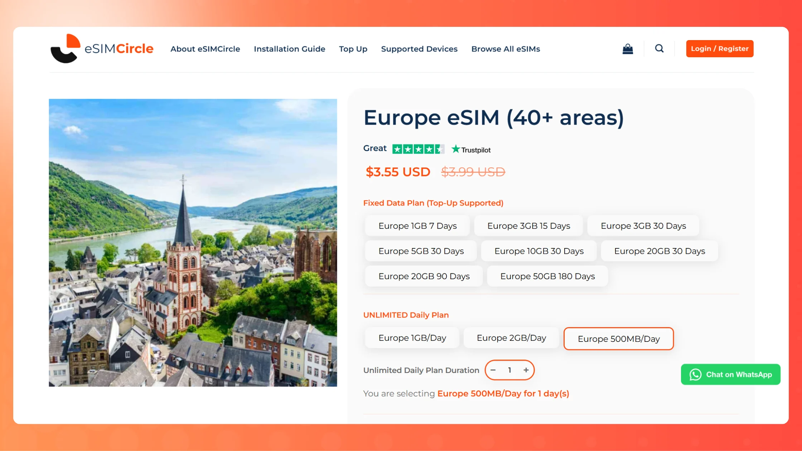Select Europe 500MB/Day option
Image resolution: width=802 pixels, height=451 pixels.
[618, 339]
